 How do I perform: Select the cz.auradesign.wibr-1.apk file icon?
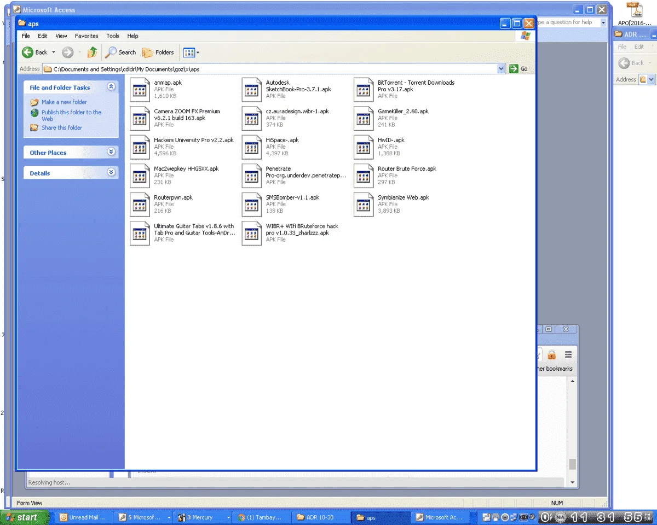point(252,118)
